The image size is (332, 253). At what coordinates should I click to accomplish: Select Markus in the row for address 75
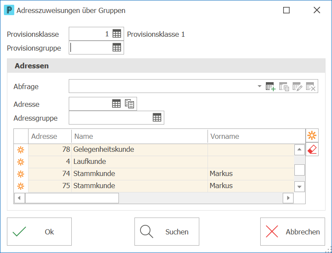pyautogui.click(x=251, y=186)
